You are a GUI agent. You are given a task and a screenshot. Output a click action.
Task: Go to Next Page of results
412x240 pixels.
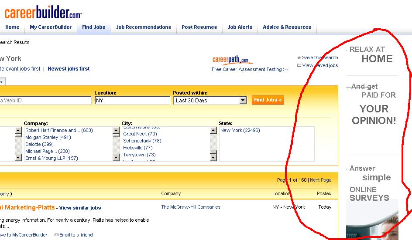point(320,180)
